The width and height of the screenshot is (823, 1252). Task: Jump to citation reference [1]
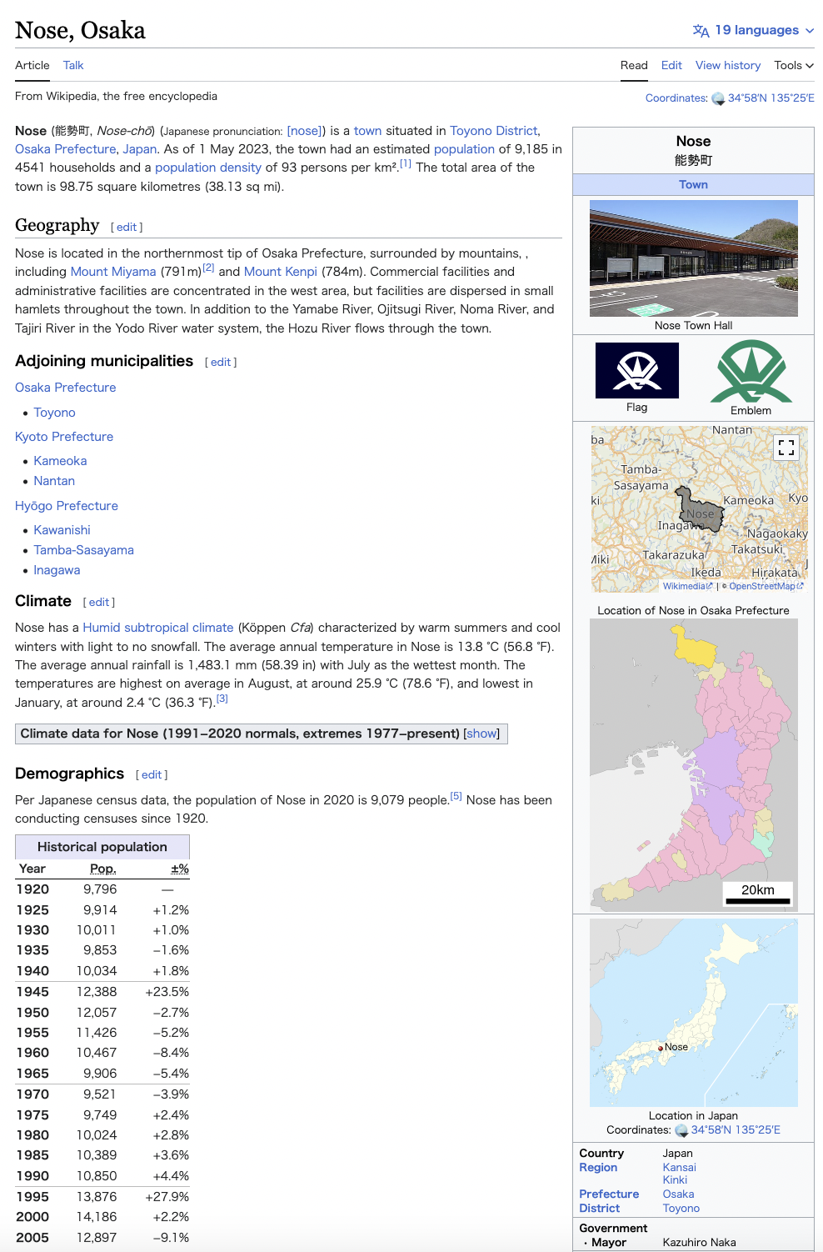pyautogui.click(x=406, y=163)
